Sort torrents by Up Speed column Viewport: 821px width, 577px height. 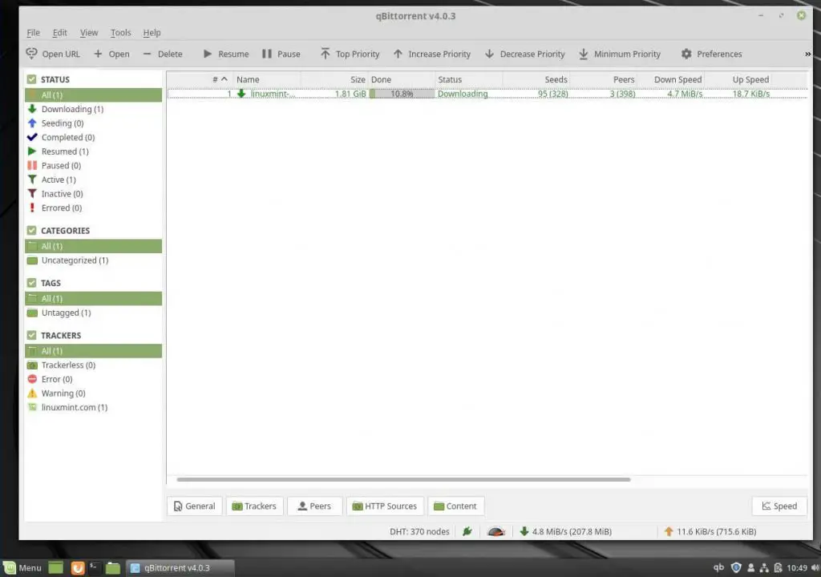click(738, 79)
